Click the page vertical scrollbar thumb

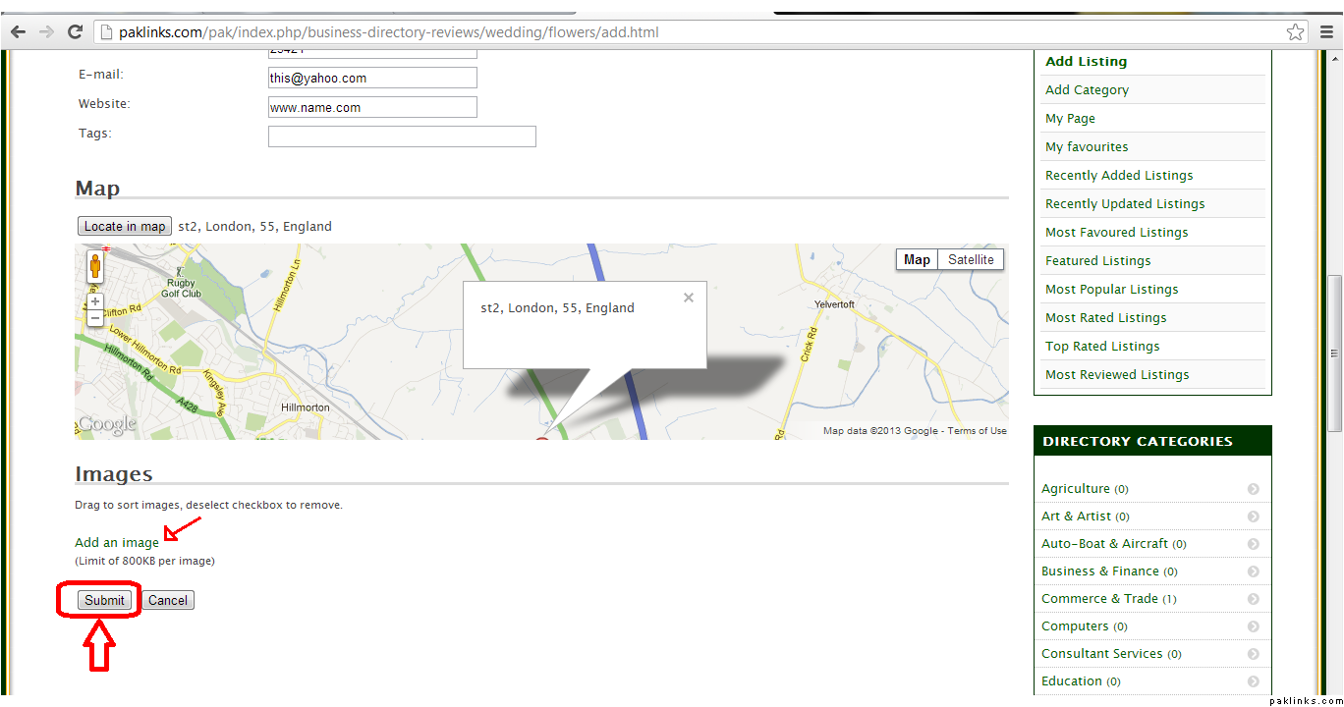[1334, 353]
